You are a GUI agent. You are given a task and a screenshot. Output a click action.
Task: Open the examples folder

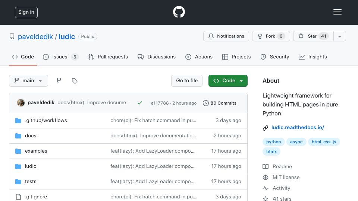(36, 151)
